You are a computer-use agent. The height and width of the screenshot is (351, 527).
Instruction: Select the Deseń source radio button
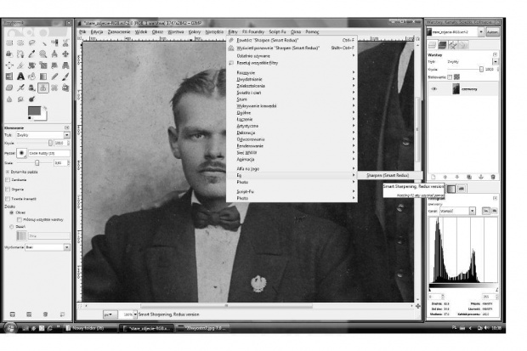coord(11,227)
